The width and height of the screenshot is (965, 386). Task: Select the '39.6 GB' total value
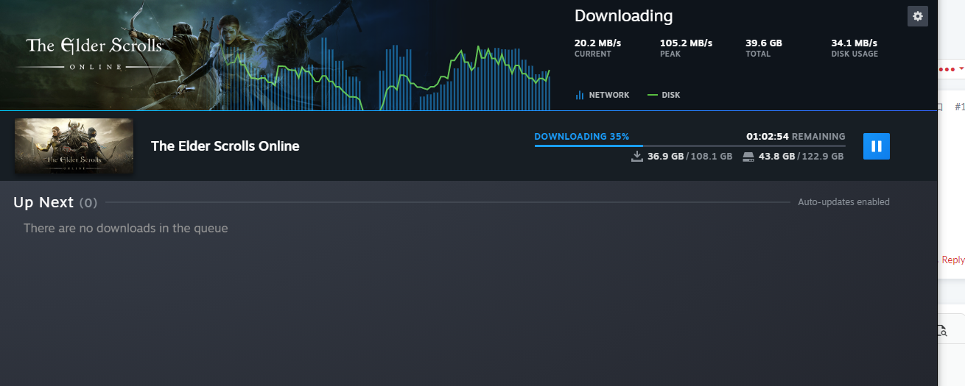point(764,43)
